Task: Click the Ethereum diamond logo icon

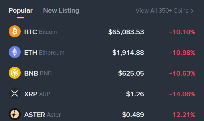Action: click(14, 52)
